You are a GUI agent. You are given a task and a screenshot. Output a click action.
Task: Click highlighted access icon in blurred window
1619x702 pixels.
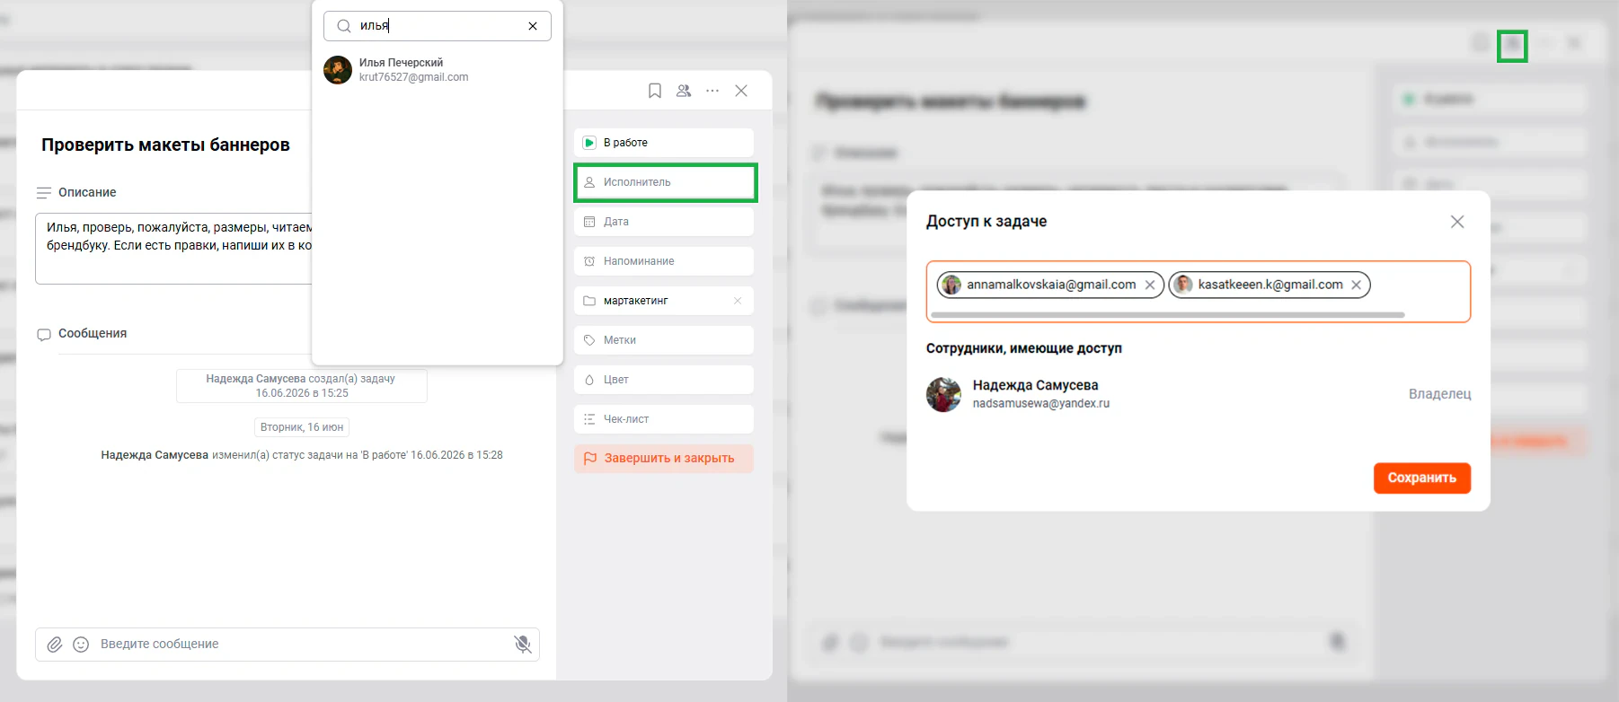1512,45
